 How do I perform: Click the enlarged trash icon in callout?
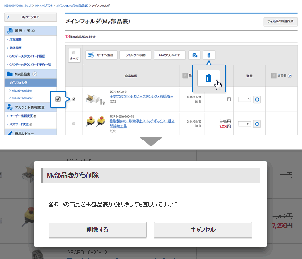click(209, 79)
